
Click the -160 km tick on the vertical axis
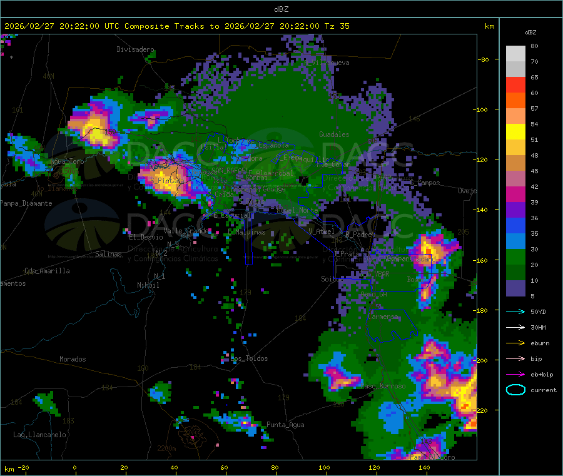(481, 260)
